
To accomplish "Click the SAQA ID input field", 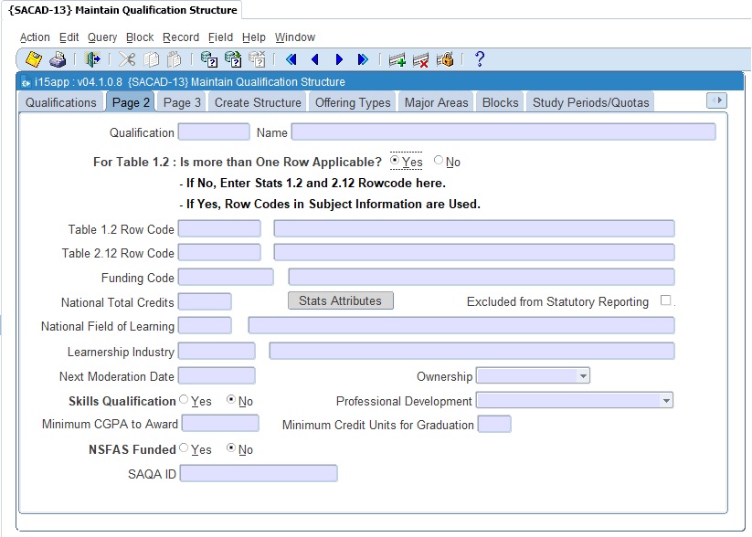I will [x=259, y=473].
